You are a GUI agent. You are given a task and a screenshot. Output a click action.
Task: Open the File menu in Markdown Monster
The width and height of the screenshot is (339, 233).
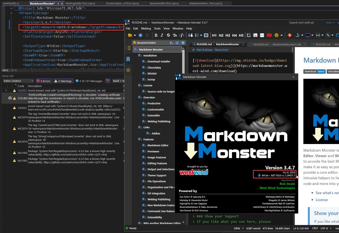pos(128,29)
